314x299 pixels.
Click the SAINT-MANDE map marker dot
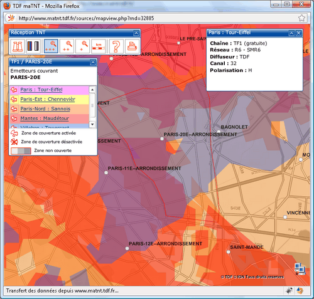(229, 252)
